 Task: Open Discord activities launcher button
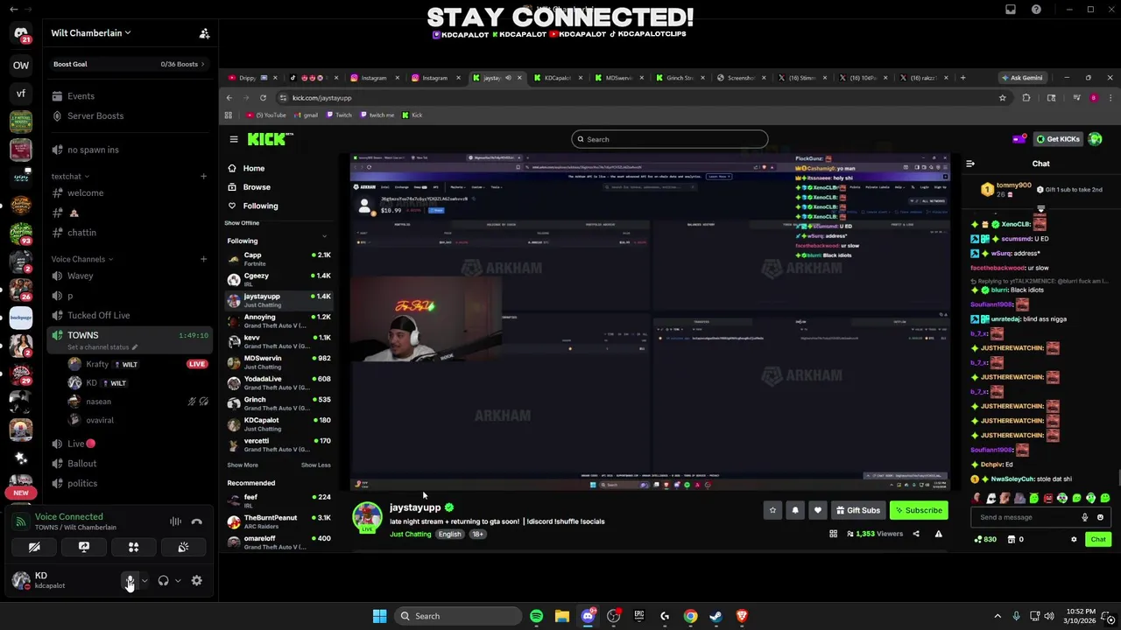coord(134,547)
